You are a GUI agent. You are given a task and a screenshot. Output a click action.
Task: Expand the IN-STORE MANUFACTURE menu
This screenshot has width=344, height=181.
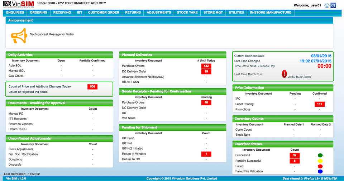(271, 12)
